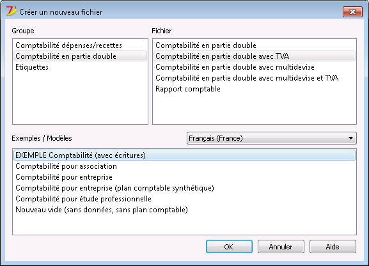Select Rapport comptable file type

tap(255, 89)
